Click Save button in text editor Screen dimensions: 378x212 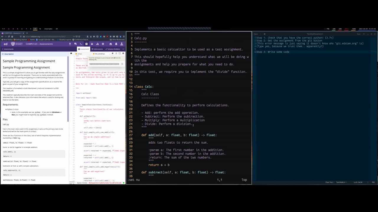tap(359, 34)
